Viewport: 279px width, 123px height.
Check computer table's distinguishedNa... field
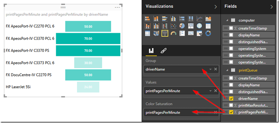click(231, 42)
